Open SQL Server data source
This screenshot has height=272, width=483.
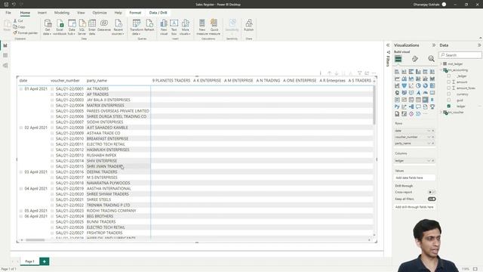[82, 27]
